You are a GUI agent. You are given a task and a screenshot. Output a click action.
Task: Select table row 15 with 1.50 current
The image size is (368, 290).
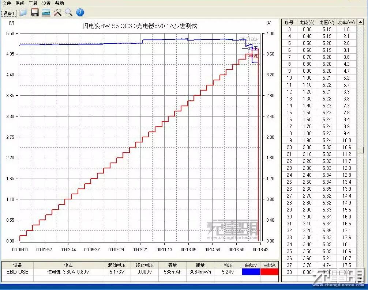319,112
